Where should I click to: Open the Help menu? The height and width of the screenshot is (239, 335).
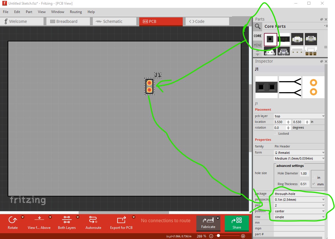coord(91,12)
